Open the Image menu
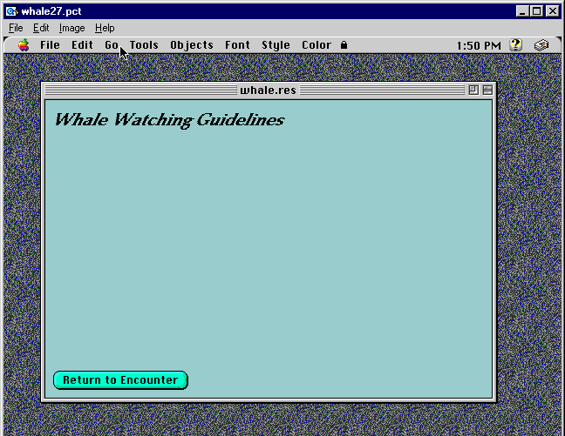The width and height of the screenshot is (565, 436). (x=72, y=28)
